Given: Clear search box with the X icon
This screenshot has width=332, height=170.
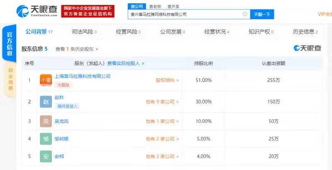Looking at the screenshot, I should point(245,14).
